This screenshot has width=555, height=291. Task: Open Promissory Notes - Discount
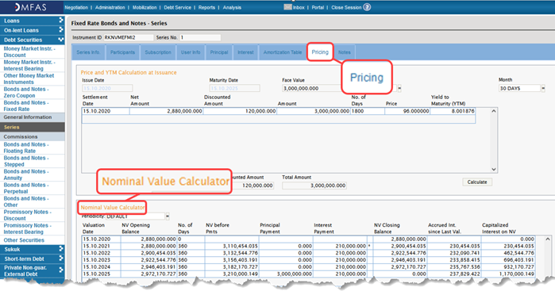27,215
